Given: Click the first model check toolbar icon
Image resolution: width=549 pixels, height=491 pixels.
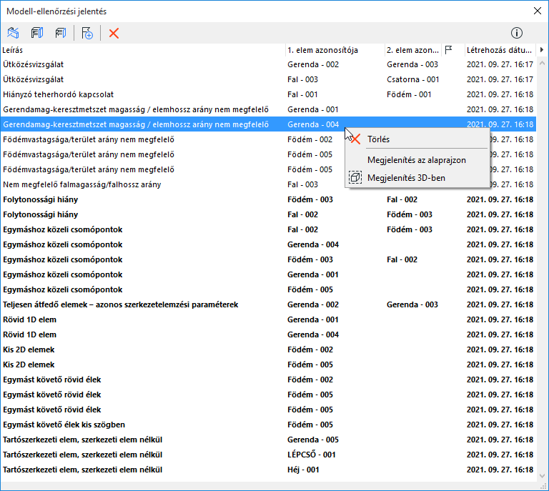Looking at the screenshot, I should click(14, 33).
